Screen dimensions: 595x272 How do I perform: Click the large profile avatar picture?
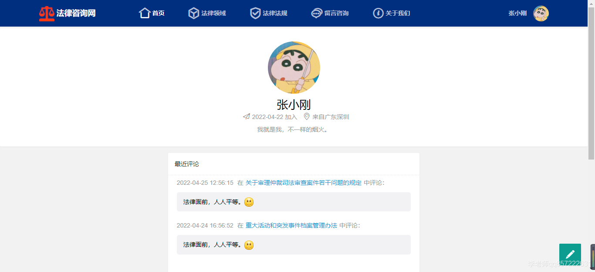tap(294, 68)
